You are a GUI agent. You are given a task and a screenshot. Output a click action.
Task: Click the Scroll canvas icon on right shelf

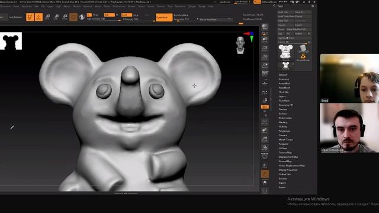265,40
